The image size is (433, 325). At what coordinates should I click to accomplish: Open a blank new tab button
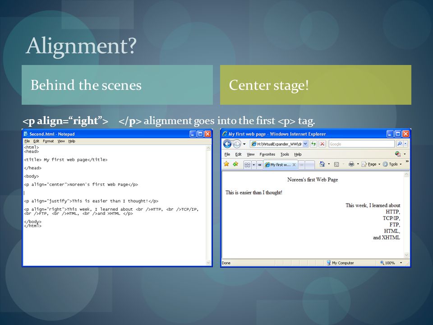click(310, 165)
